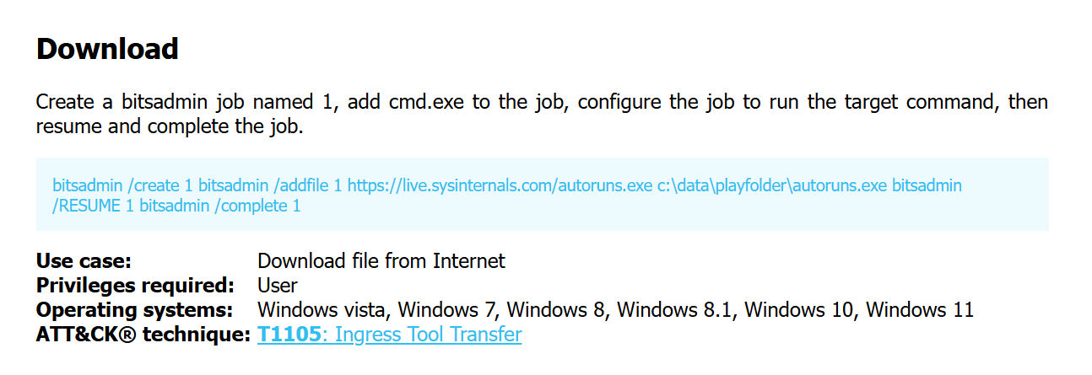Click the "User" privilege value
1092x375 pixels.
[x=277, y=285]
